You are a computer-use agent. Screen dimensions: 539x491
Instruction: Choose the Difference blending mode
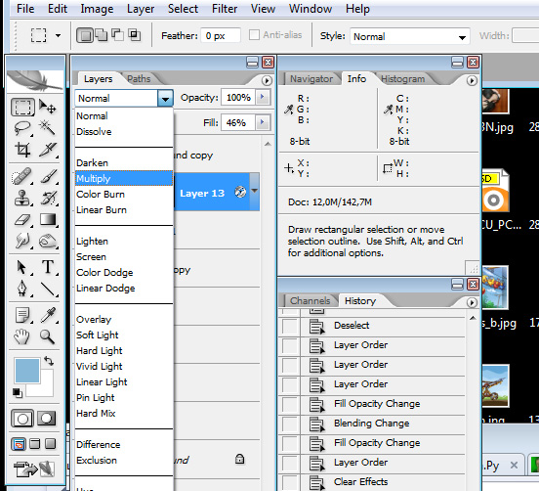click(x=124, y=445)
